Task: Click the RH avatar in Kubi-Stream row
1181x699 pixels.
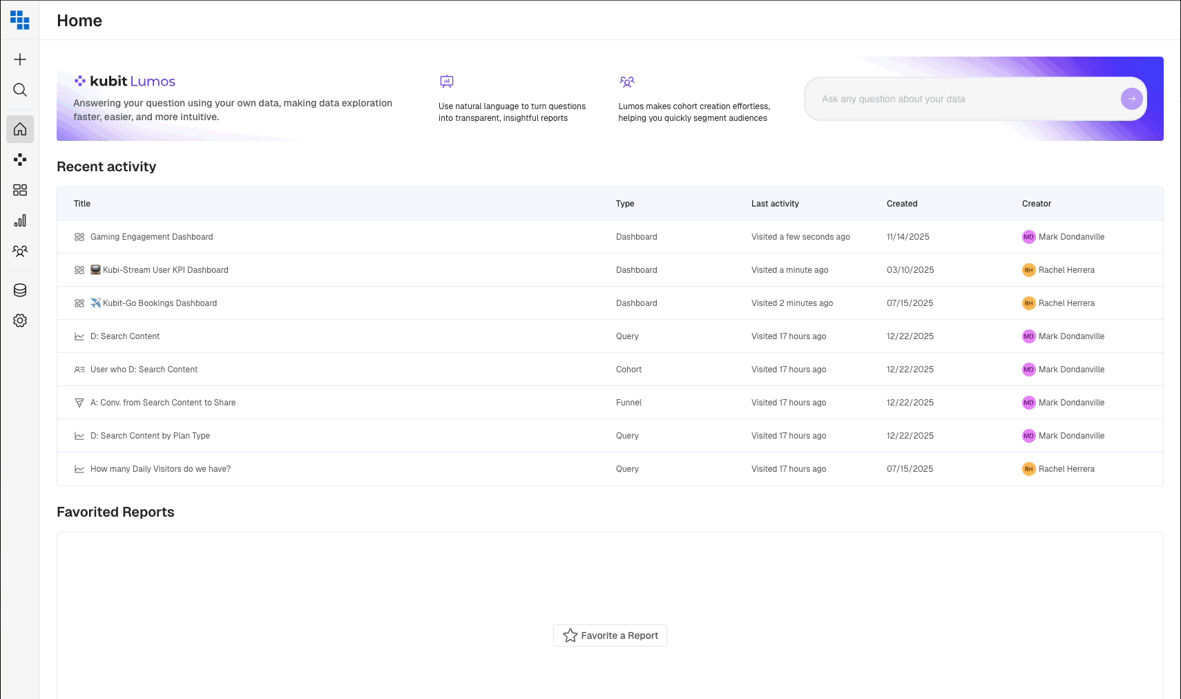Action: [1029, 270]
